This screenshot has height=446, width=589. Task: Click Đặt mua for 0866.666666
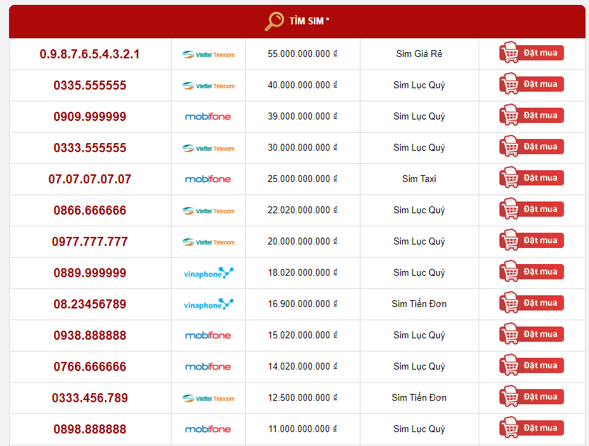[531, 209]
